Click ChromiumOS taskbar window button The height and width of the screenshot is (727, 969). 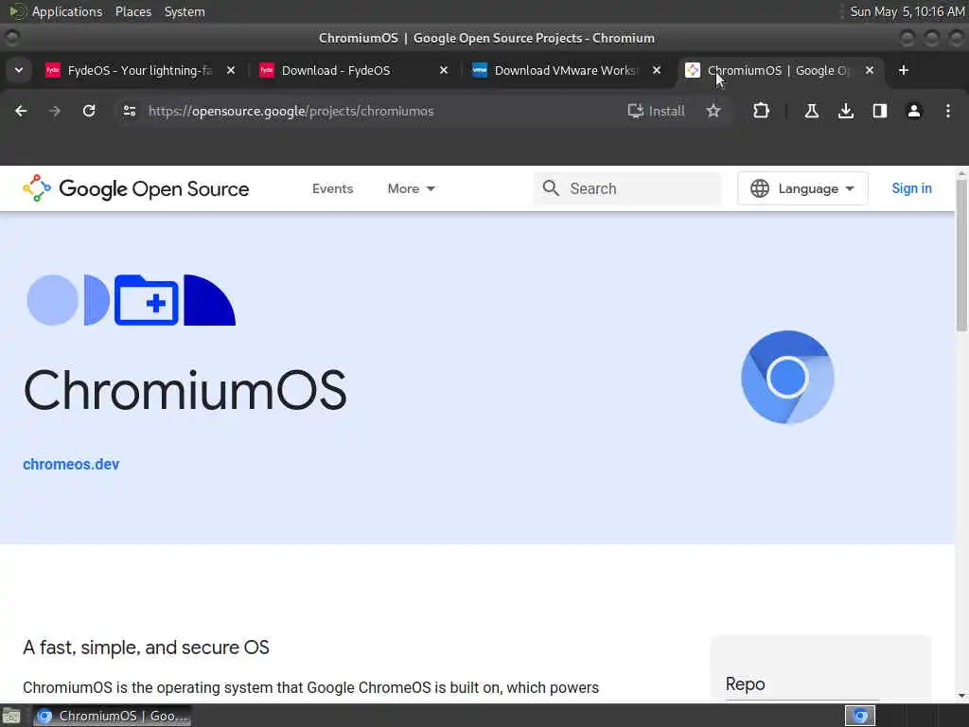(112, 716)
